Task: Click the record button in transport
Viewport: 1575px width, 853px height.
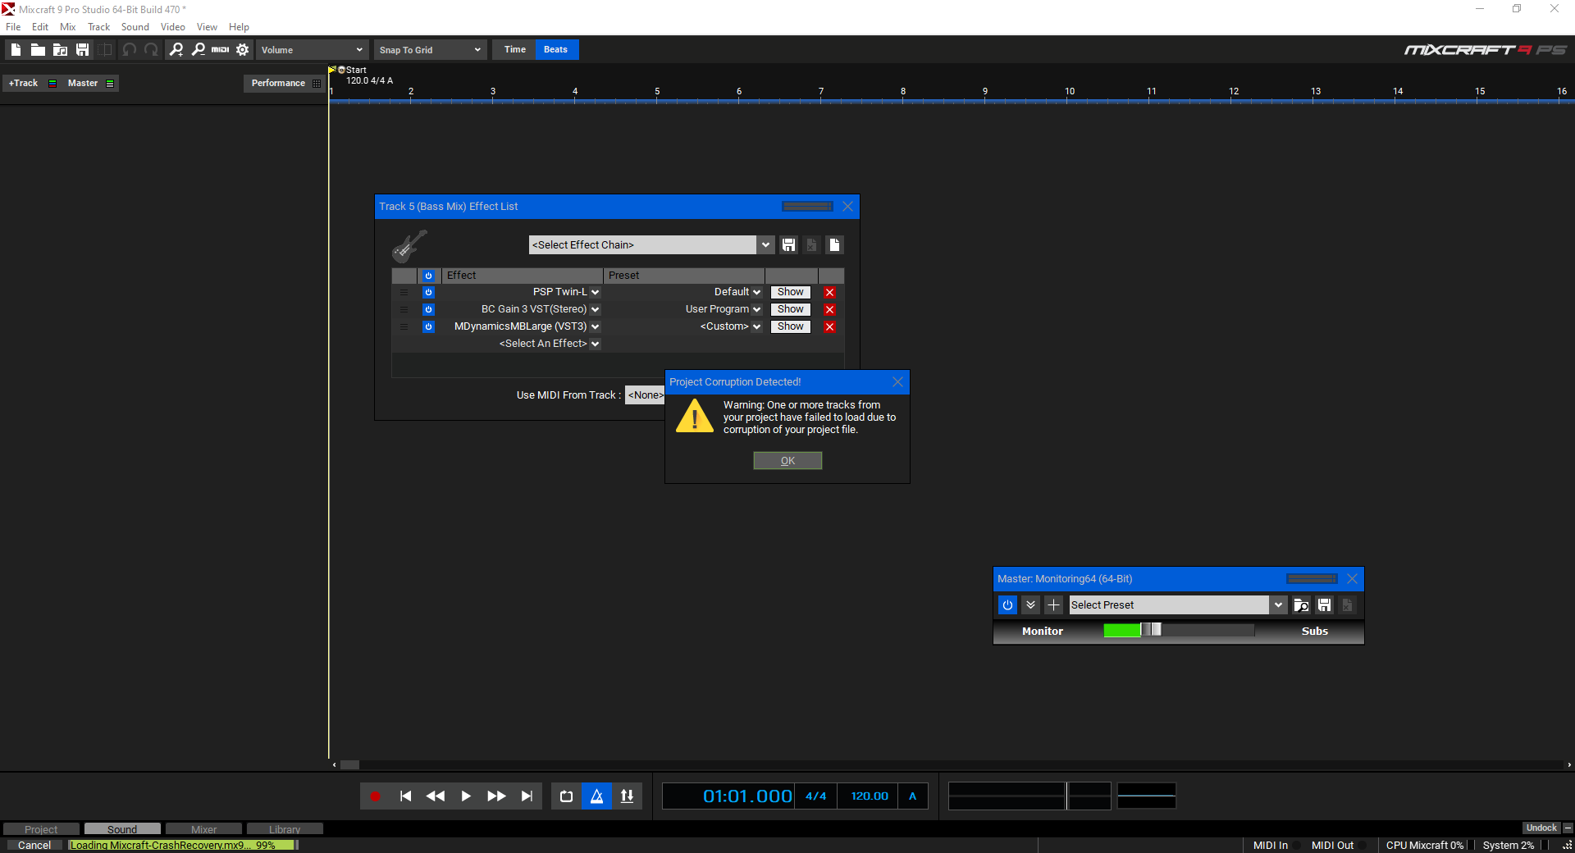Action: tap(375, 796)
